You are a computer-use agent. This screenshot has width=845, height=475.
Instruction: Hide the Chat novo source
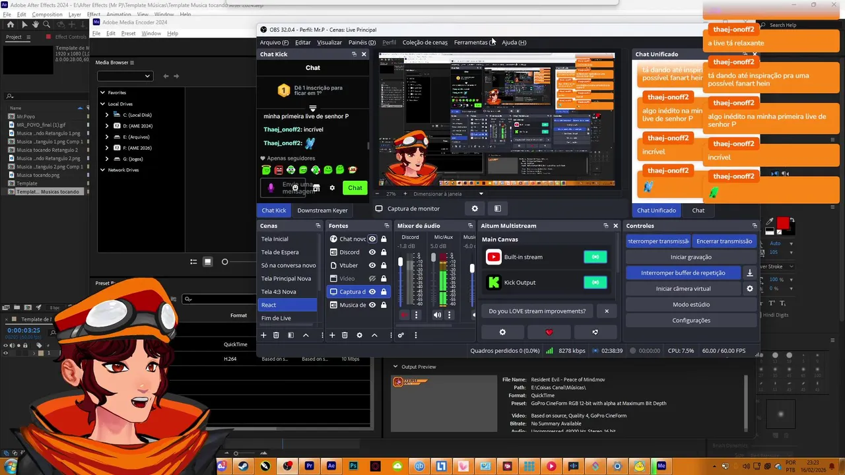pyautogui.click(x=372, y=239)
